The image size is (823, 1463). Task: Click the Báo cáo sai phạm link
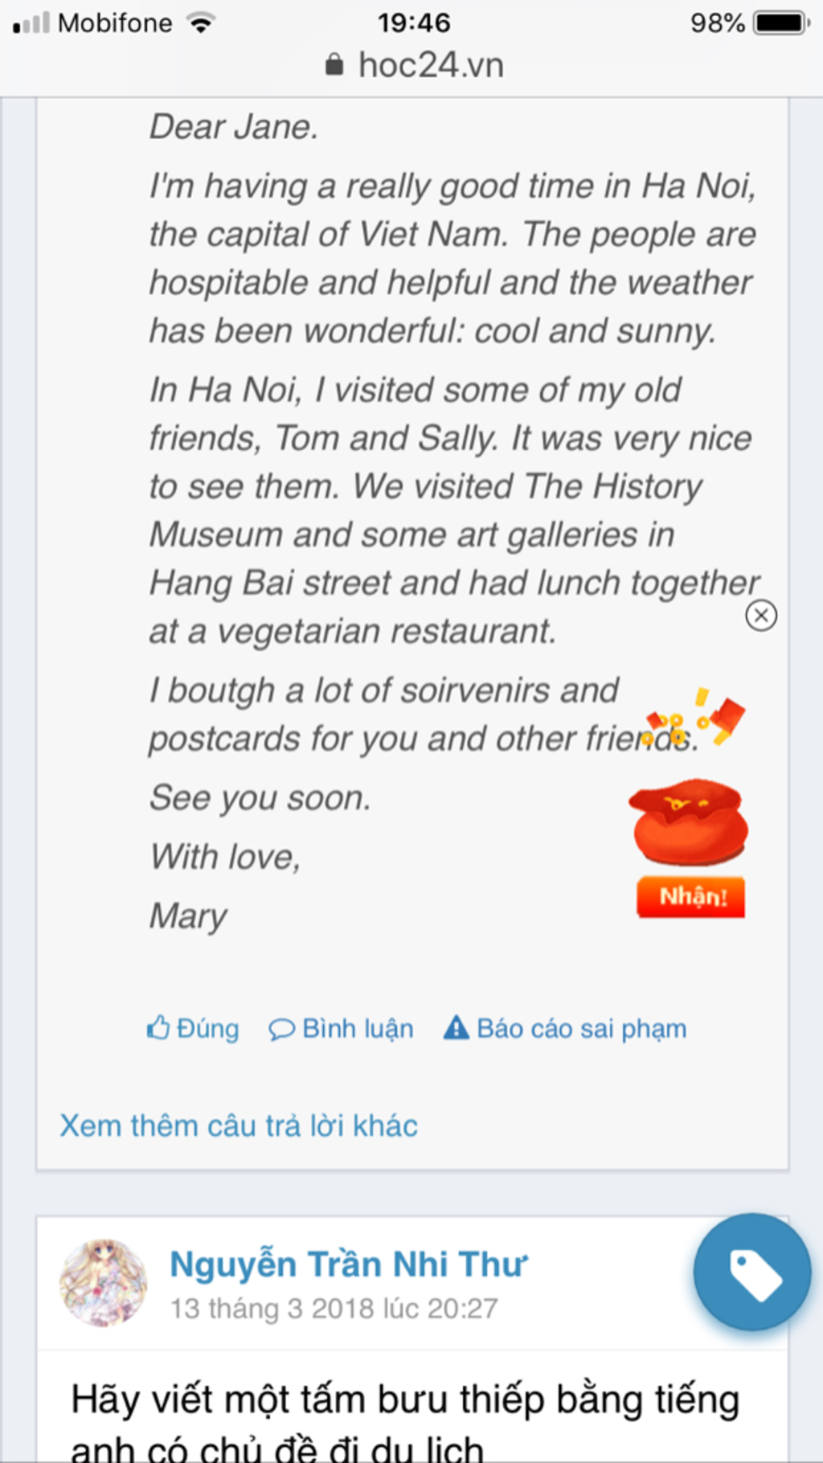pos(581,1029)
